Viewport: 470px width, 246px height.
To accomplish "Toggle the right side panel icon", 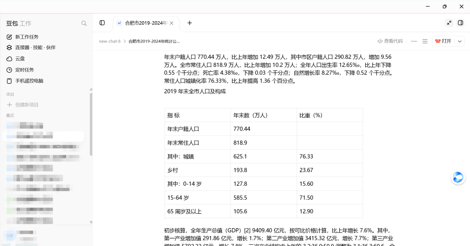I will tap(460, 23).
